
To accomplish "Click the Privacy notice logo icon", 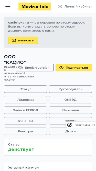I will click(x=70, y=125).
